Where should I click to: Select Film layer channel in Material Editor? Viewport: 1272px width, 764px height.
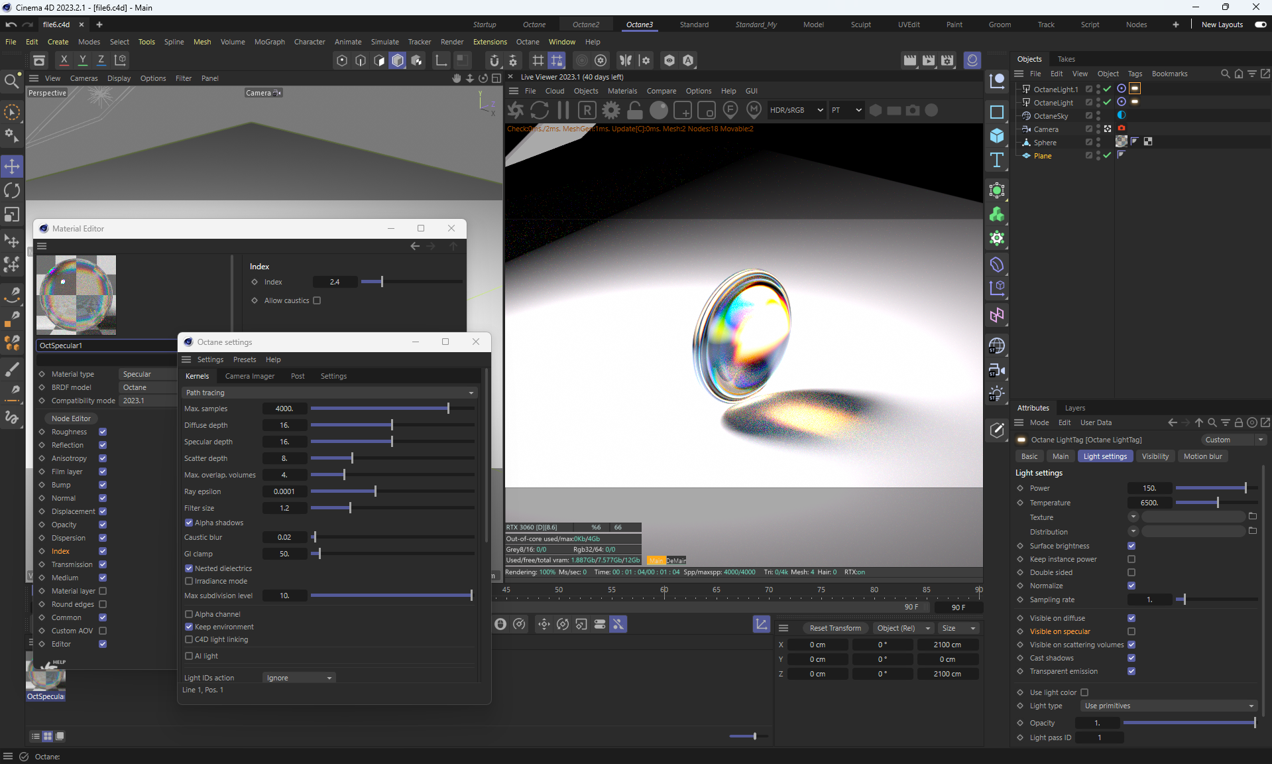(x=67, y=472)
